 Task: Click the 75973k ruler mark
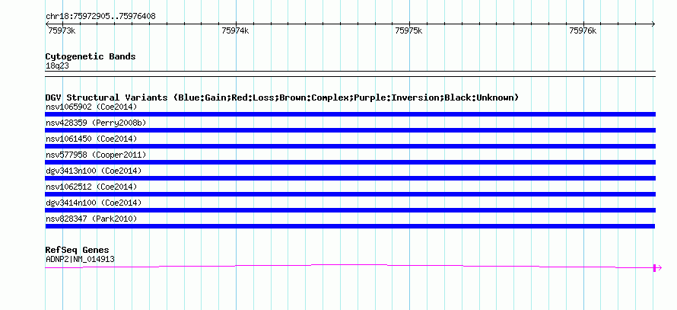pyautogui.click(x=62, y=30)
